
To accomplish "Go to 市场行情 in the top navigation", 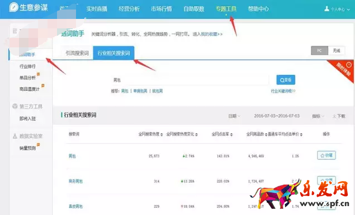I will (x=162, y=9).
